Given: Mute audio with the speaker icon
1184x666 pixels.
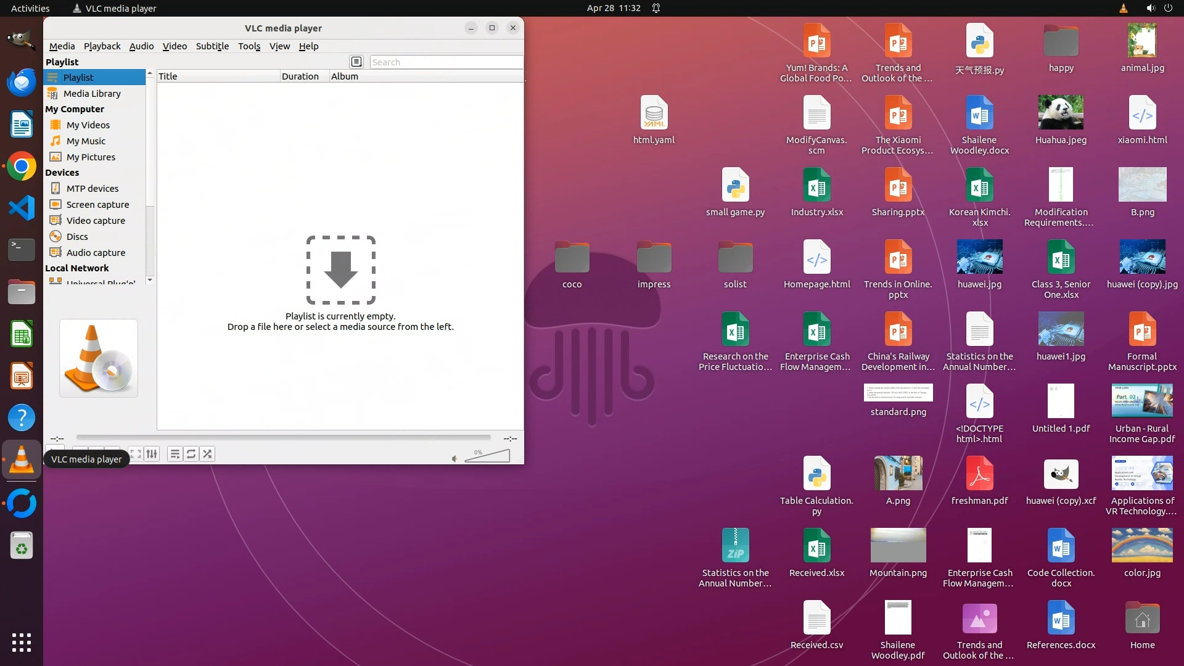Looking at the screenshot, I should pos(454,458).
